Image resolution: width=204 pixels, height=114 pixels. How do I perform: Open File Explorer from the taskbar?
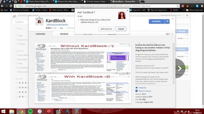click(x=12, y=111)
